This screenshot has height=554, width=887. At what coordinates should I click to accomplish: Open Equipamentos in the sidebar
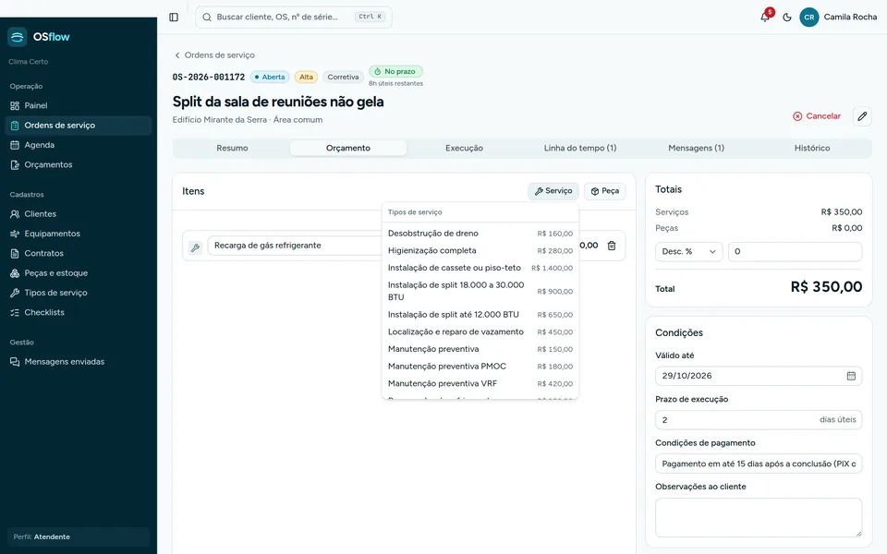[78, 234]
